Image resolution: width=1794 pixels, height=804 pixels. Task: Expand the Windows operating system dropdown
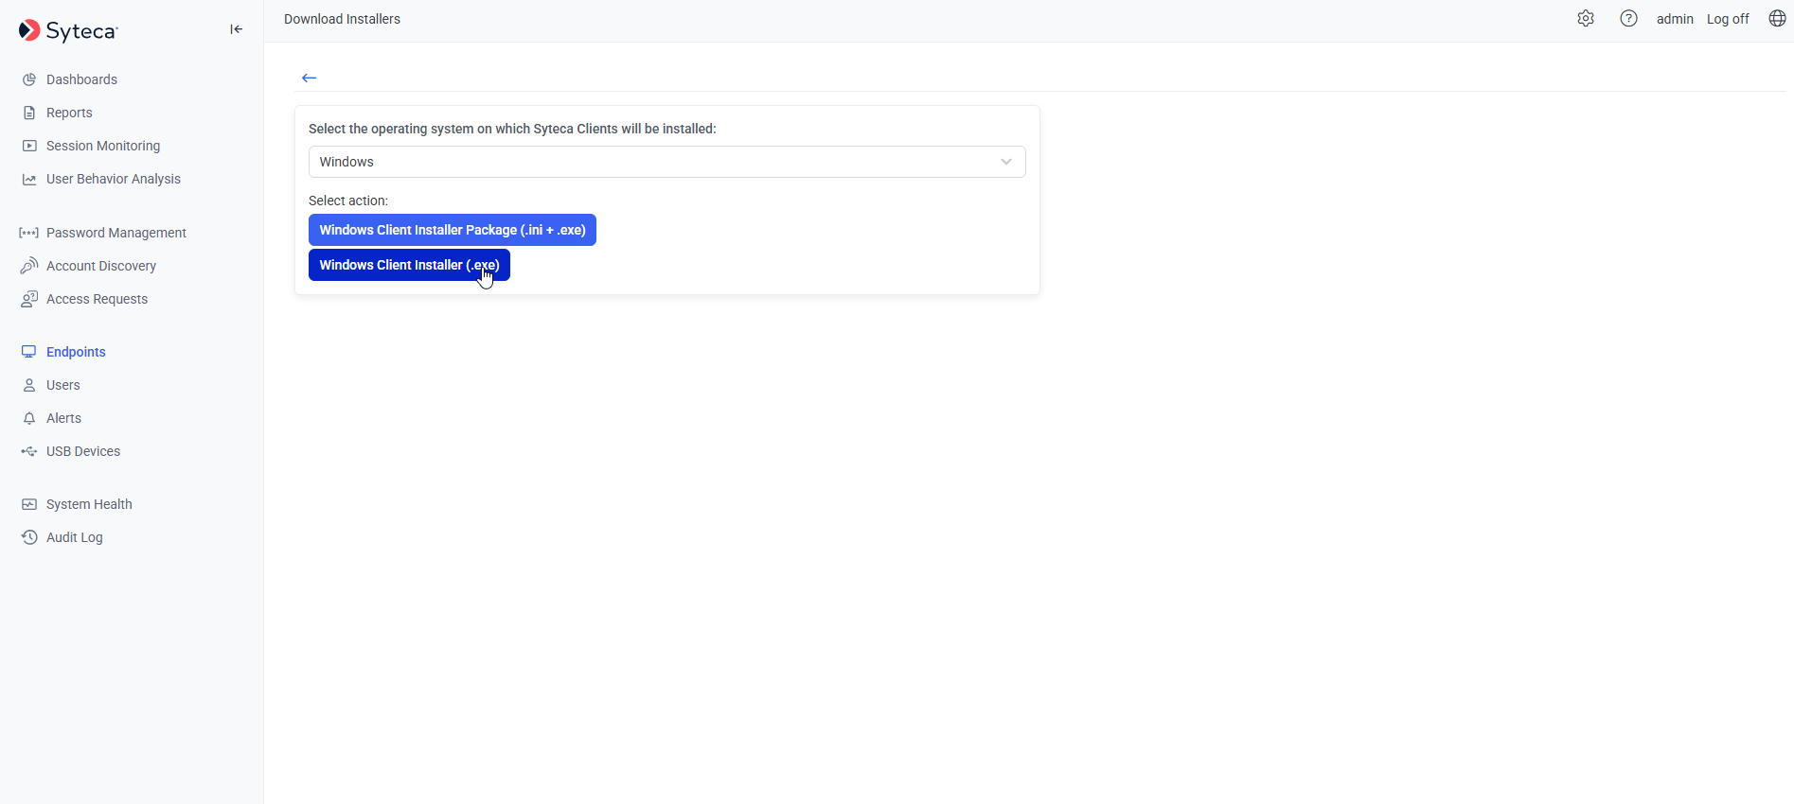[666, 162]
